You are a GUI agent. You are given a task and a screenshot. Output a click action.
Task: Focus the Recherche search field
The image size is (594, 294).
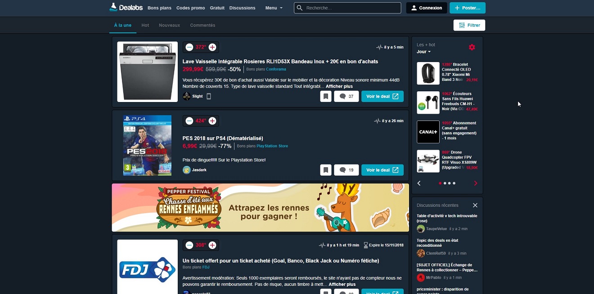tap(347, 8)
